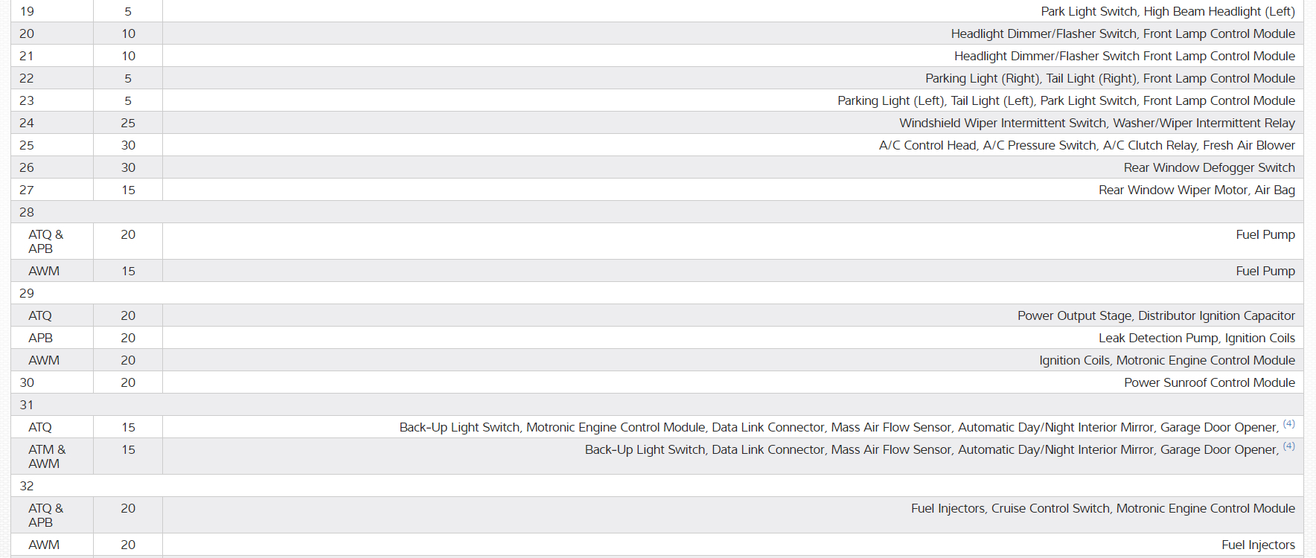Image resolution: width=1316 pixels, height=558 pixels.
Task: Click the 'ATM & AWM' engine code cell
Action: [47, 456]
